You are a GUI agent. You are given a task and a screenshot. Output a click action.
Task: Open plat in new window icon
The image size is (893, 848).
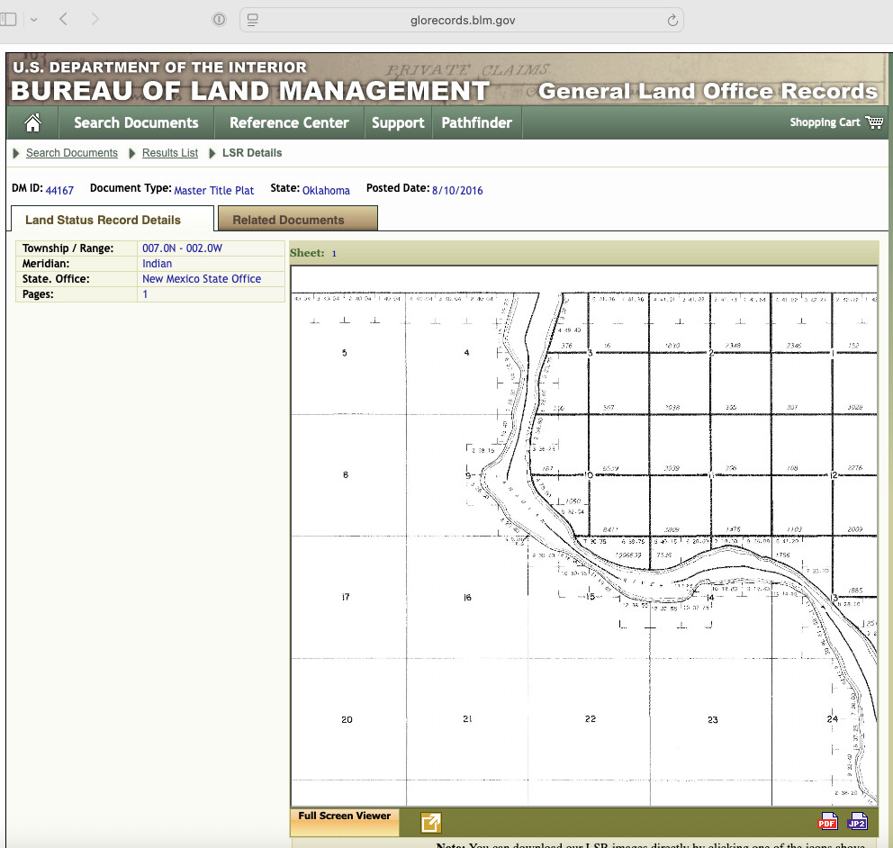(431, 822)
